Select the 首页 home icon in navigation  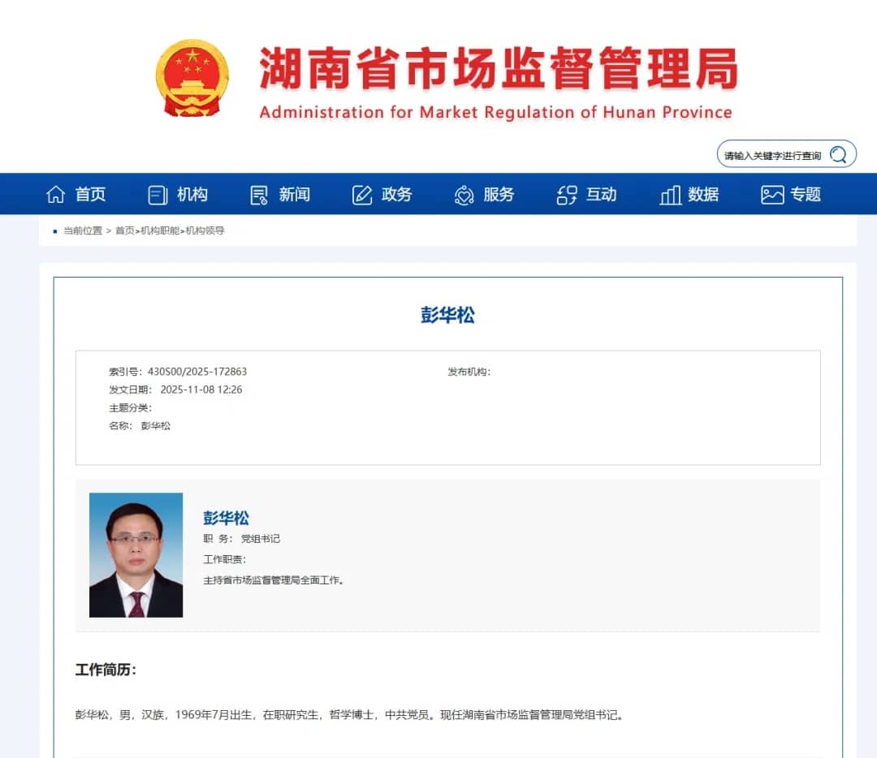click(55, 194)
